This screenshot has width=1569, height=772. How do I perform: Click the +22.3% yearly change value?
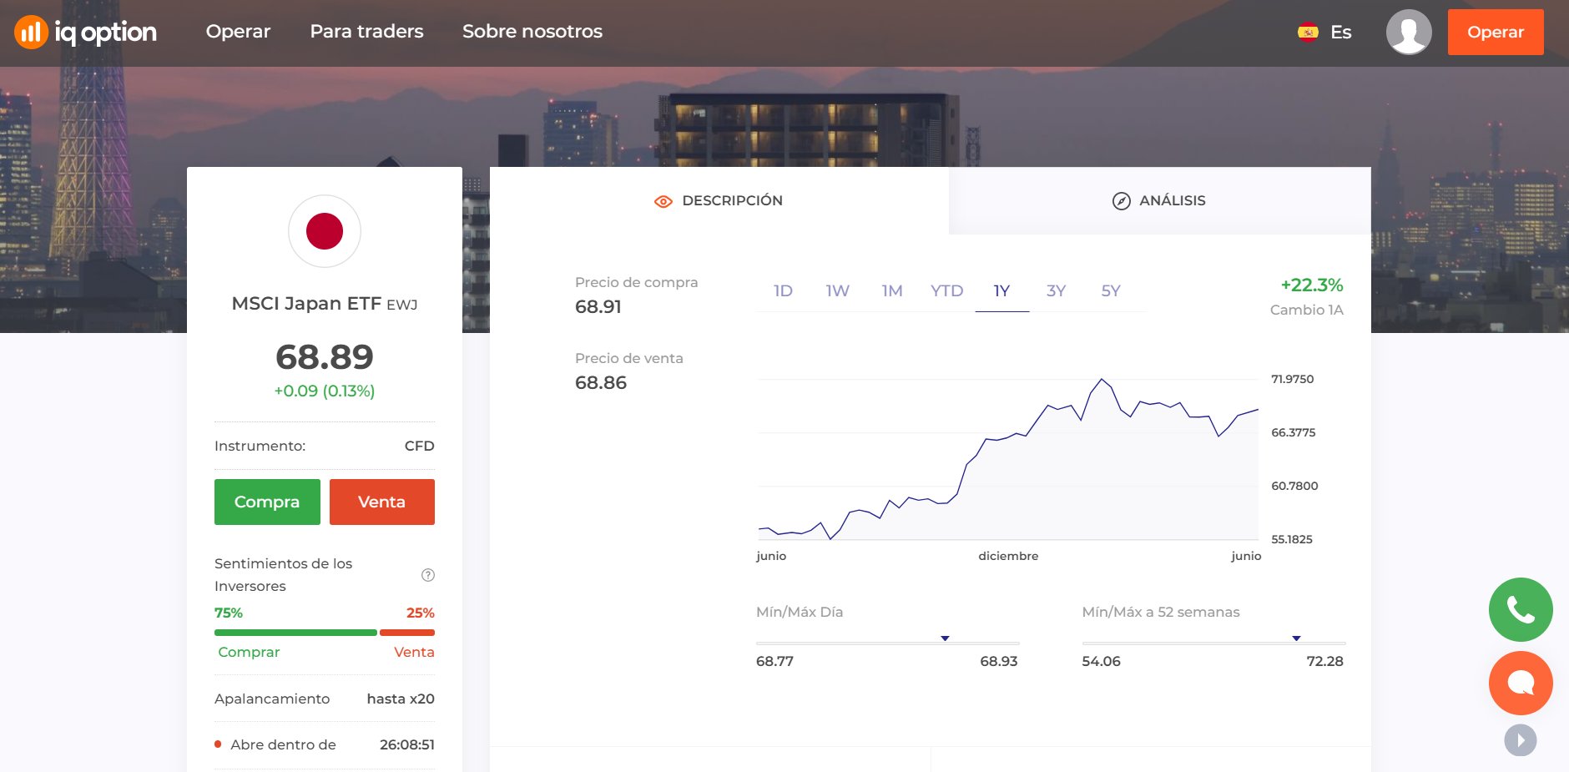click(1312, 285)
